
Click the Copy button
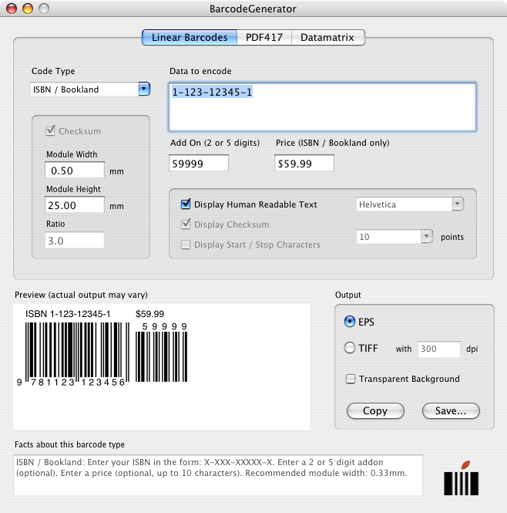point(375,410)
